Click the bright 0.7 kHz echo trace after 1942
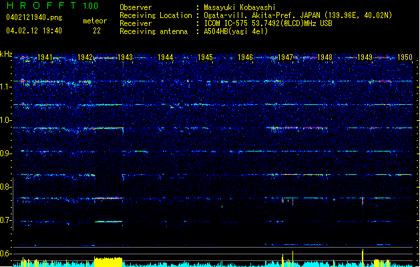The width and height of the screenshot is (420, 267). point(108,222)
